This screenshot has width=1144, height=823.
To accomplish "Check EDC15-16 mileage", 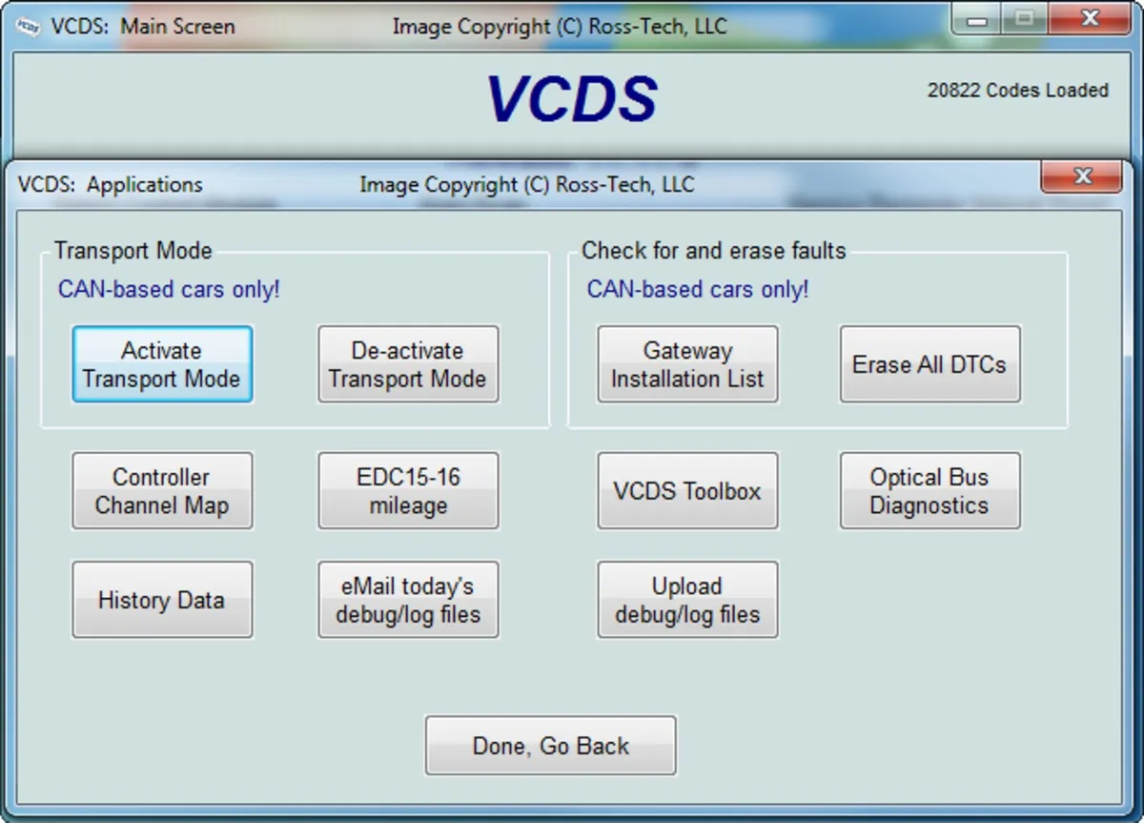I will (407, 491).
